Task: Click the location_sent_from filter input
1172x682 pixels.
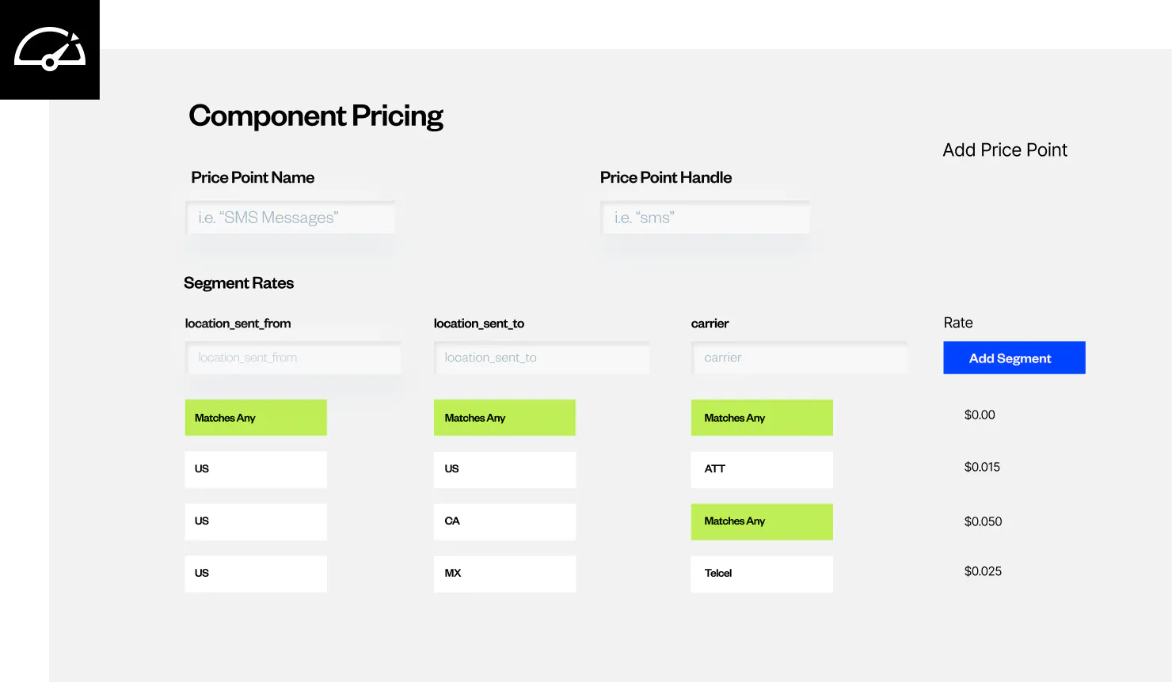Action: pos(293,357)
